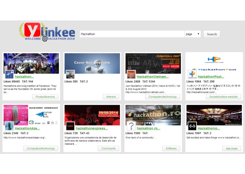Image resolution: width=245 pixels, height=174 pixels.
Task: Click the text TAT: 43
Action: tap(85, 133)
